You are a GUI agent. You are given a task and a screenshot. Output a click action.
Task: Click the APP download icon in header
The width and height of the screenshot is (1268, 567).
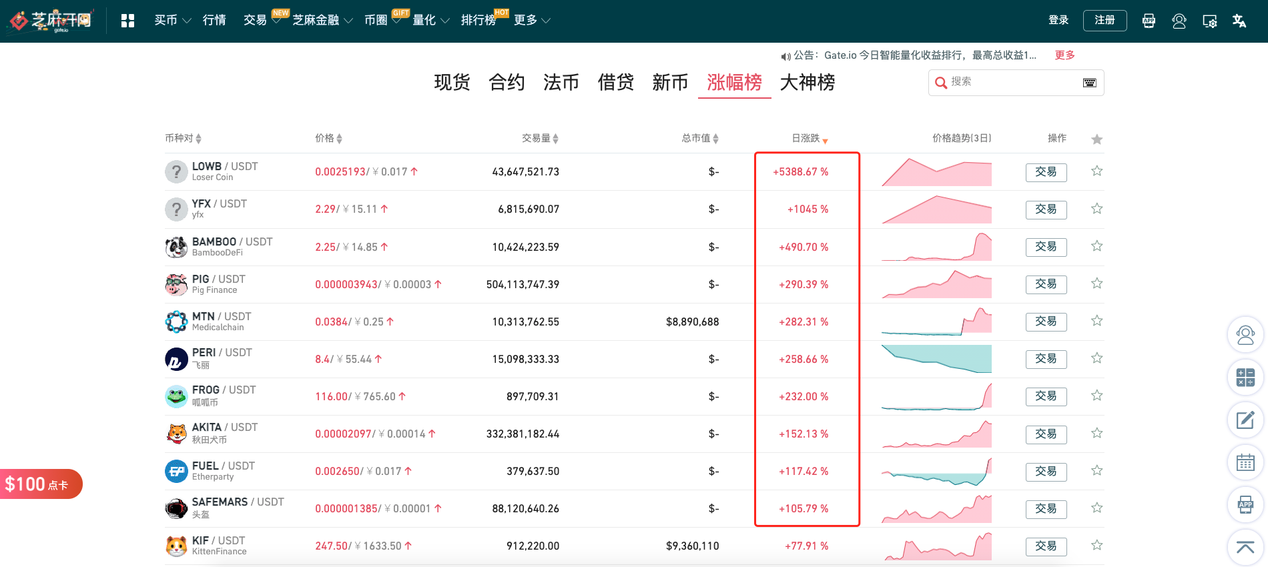1149,21
